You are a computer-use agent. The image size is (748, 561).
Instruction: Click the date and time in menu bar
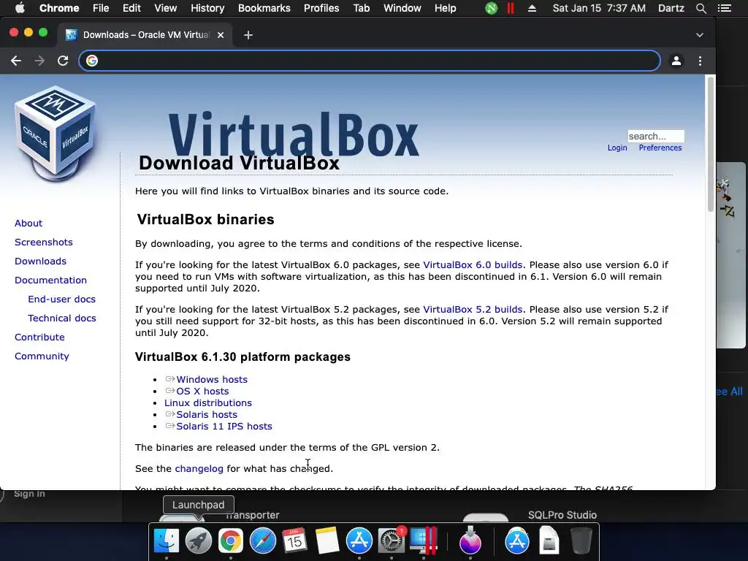click(599, 8)
